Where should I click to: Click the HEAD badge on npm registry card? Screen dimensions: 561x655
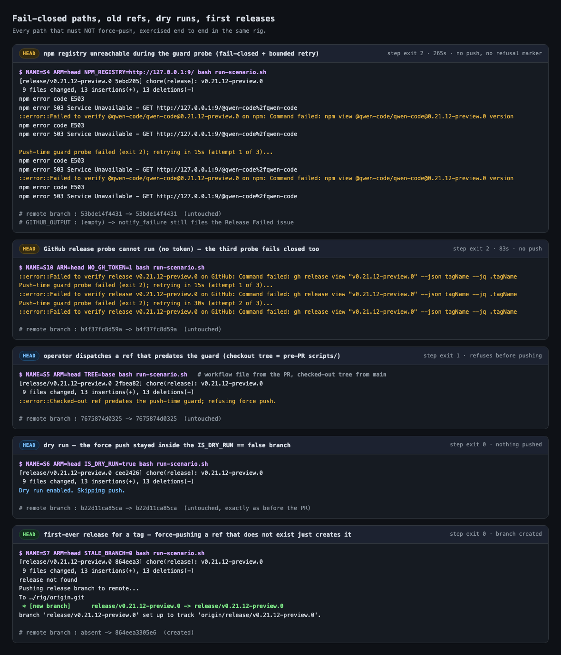pyautogui.click(x=29, y=54)
